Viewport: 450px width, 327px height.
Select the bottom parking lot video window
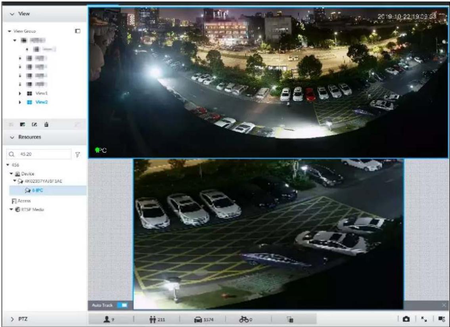pyautogui.click(x=268, y=234)
